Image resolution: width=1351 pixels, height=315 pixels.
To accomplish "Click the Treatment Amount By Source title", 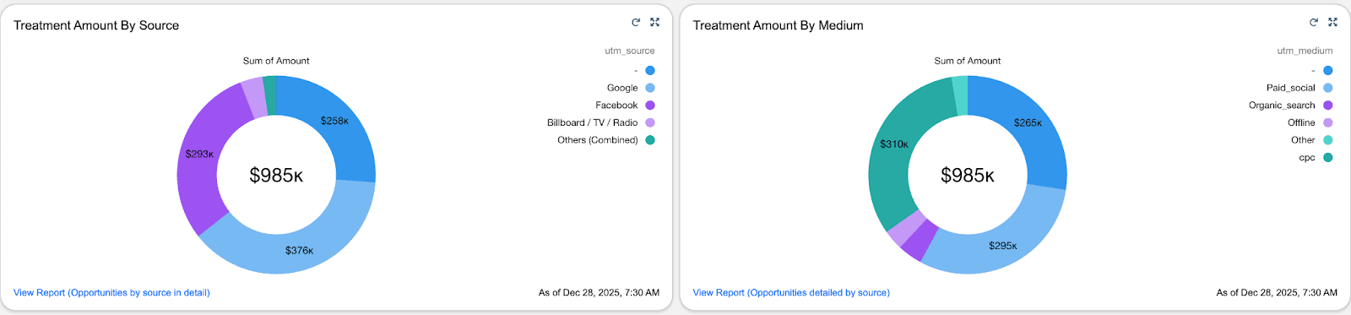I will point(96,25).
